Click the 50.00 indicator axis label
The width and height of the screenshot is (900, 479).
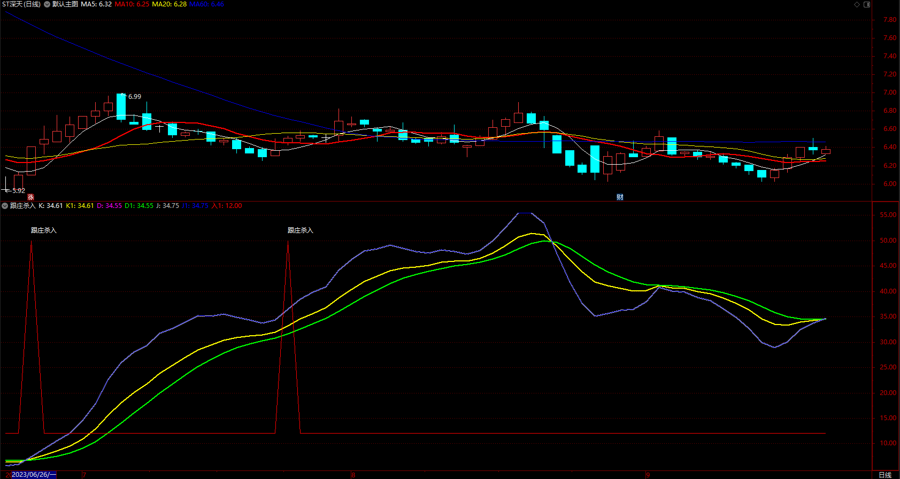(x=888, y=241)
